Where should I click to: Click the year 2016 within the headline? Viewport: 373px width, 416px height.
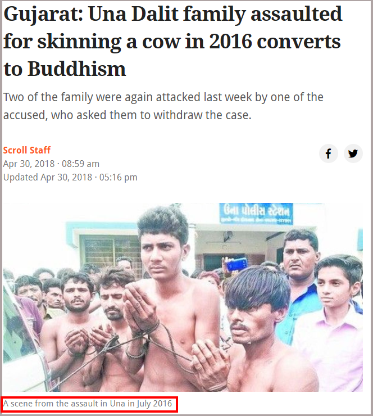pyautogui.click(x=230, y=42)
